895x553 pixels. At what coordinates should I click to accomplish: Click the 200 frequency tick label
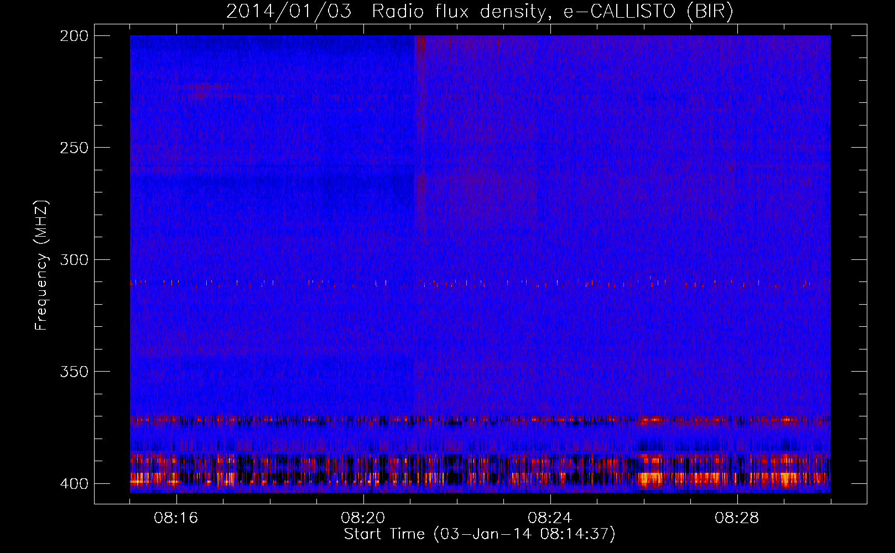point(74,35)
